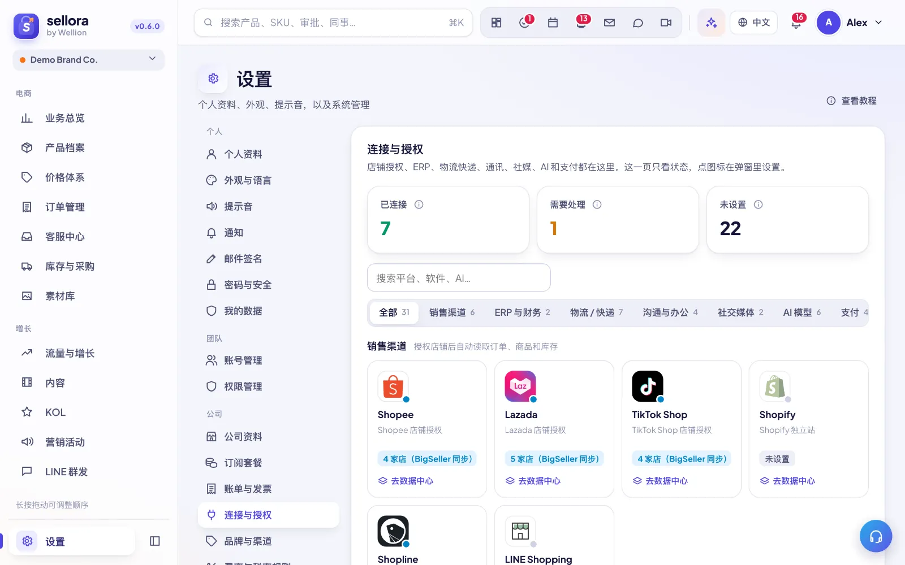Select the 全部 31 tab

[x=394, y=312]
